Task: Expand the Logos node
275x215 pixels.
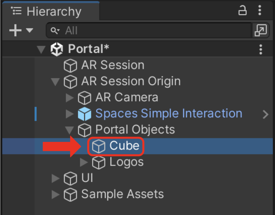Action: 84,162
